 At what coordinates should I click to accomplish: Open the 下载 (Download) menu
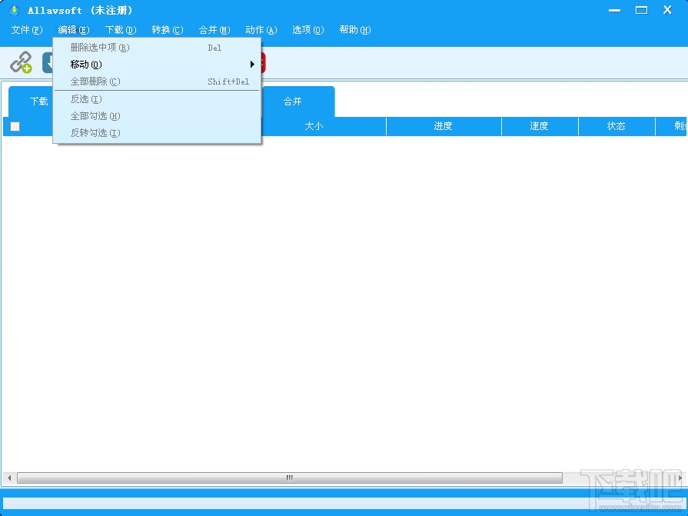[x=120, y=30]
